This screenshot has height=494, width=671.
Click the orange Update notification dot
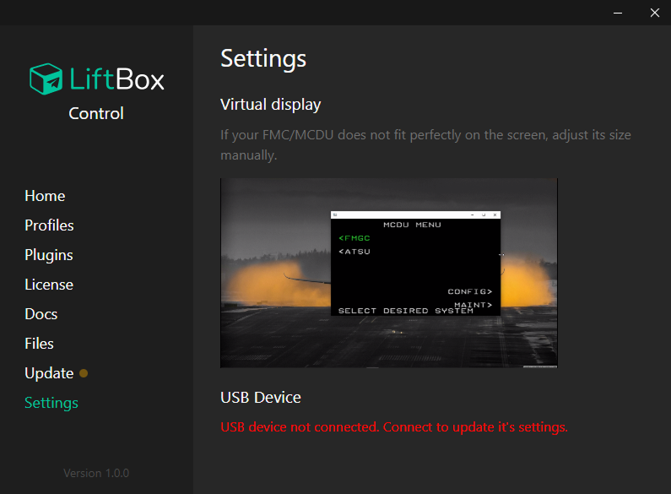tap(84, 373)
